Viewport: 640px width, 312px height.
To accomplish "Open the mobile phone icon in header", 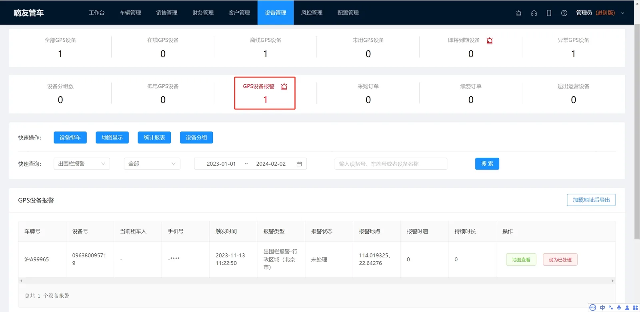I will tap(549, 13).
